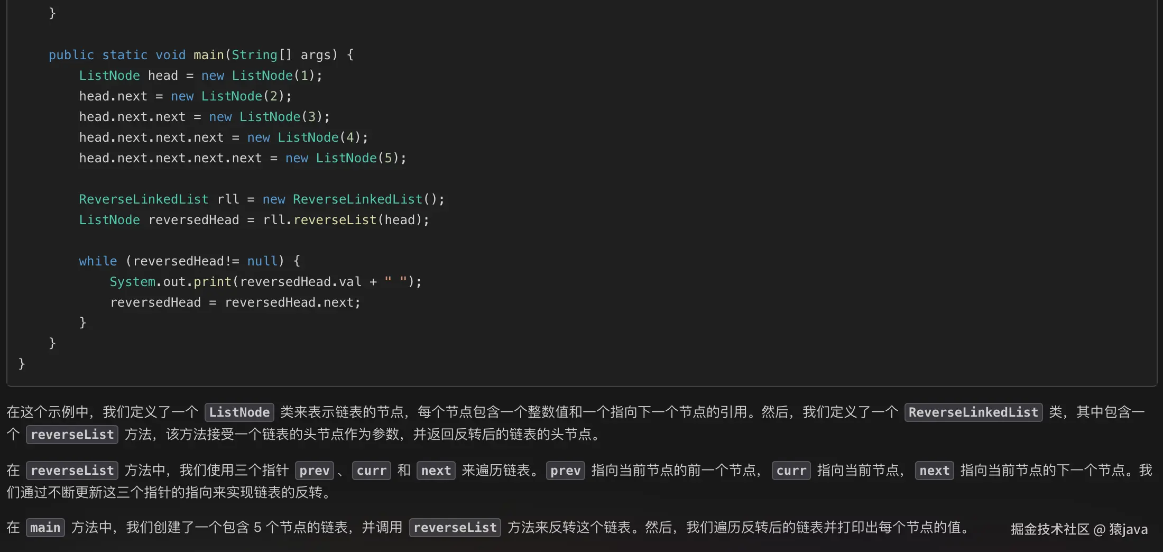Screen dimensions: 1163x552
Task: Click the prev tag right after 三个指针
Action: click(314, 470)
